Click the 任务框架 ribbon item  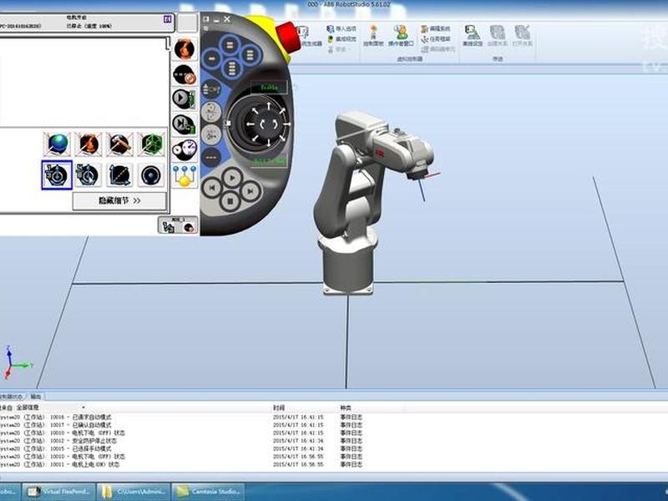point(435,38)
